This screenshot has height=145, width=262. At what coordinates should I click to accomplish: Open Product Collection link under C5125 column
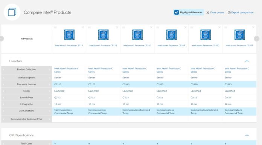point(101,70)
